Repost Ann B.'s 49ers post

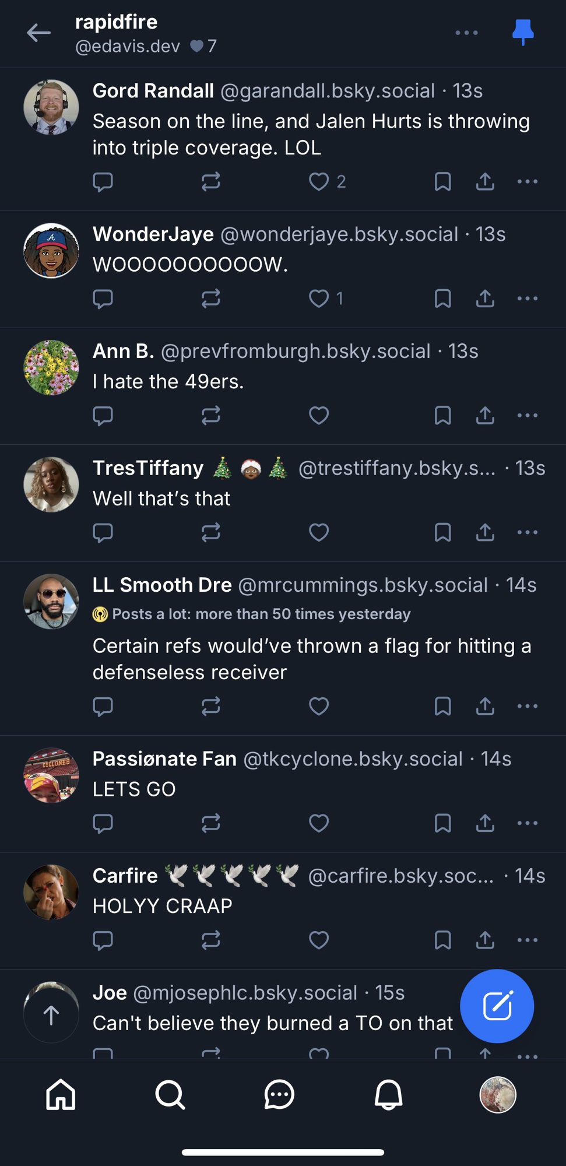(x=210, y=416)
